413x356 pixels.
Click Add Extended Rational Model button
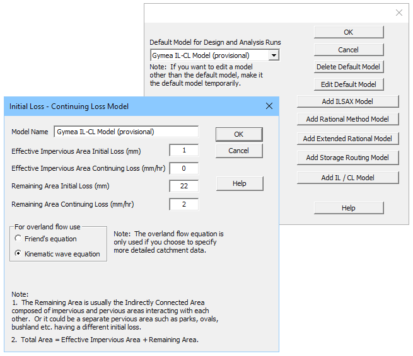tap(347, 139)
